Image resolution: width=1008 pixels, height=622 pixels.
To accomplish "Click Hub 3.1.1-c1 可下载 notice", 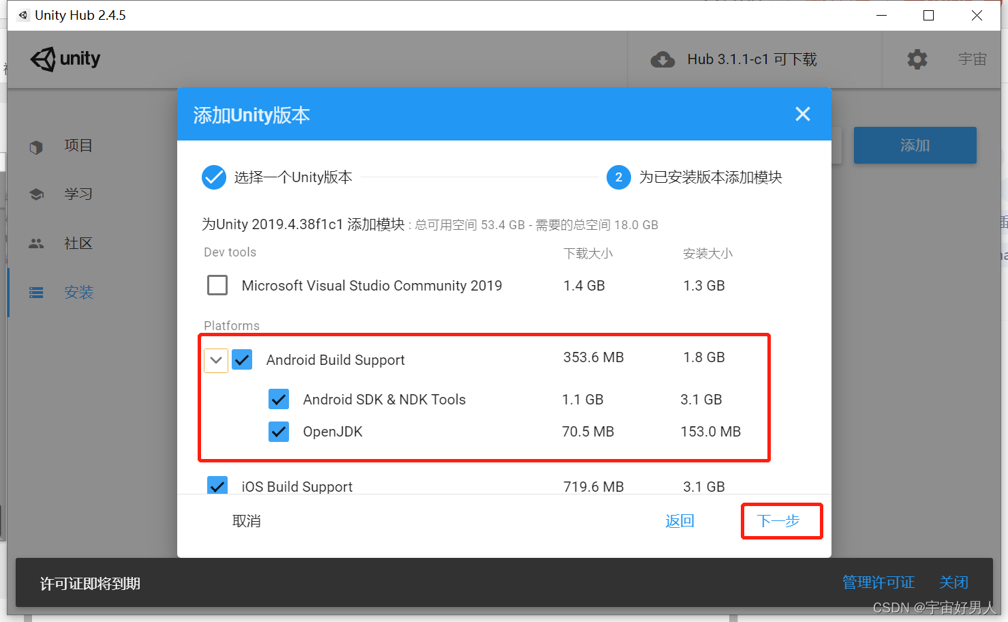I will tap(752, 59).
